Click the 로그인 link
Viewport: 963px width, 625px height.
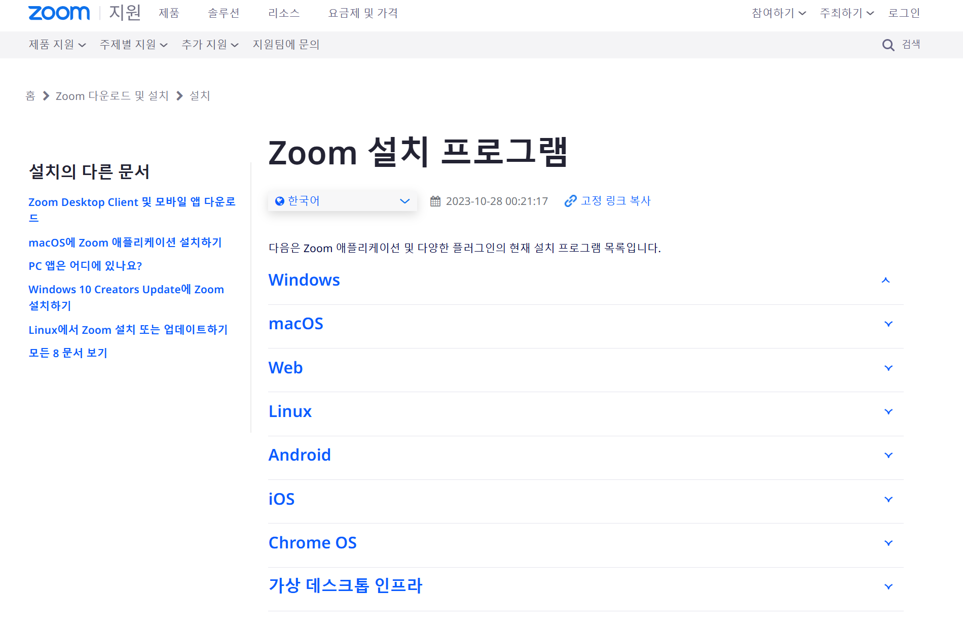coord(904,13)
